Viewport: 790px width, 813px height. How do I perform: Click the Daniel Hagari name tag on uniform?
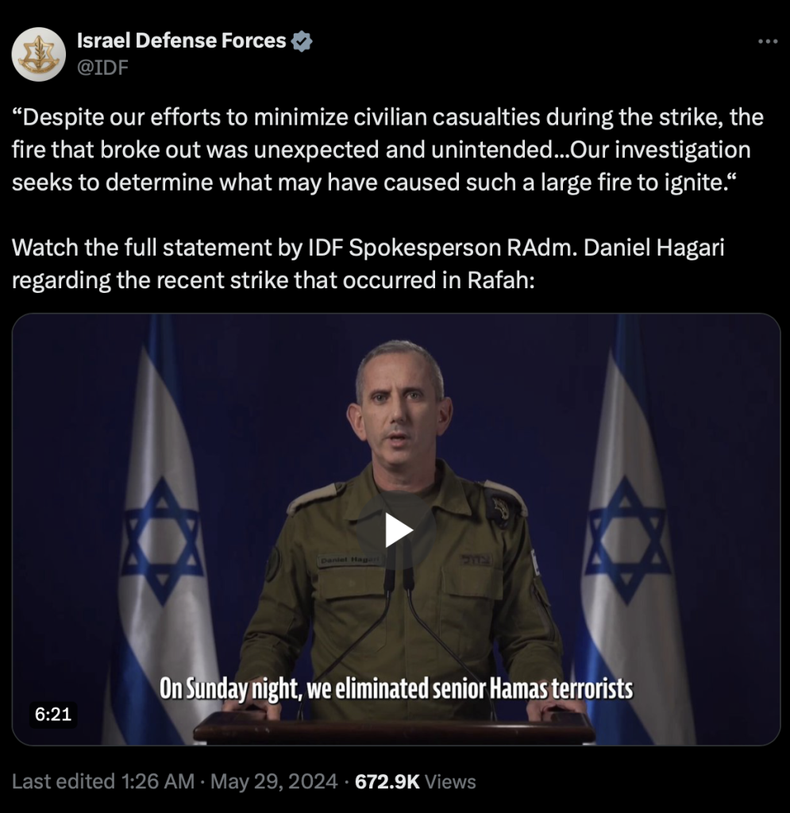(350, 561)
